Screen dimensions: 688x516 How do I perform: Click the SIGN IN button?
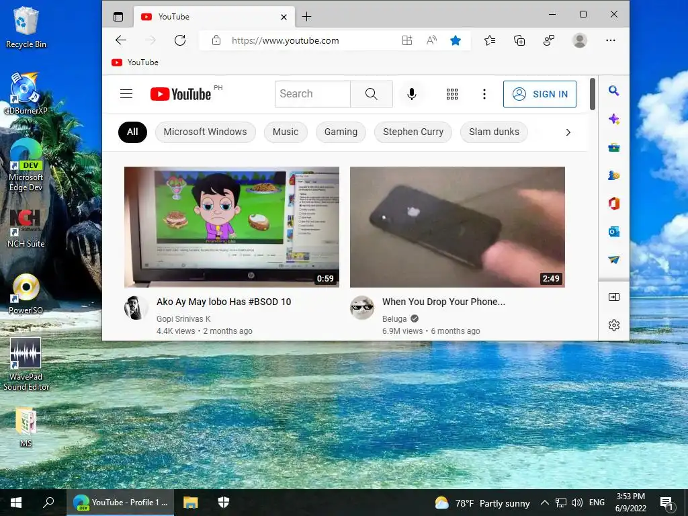point(540,94)
